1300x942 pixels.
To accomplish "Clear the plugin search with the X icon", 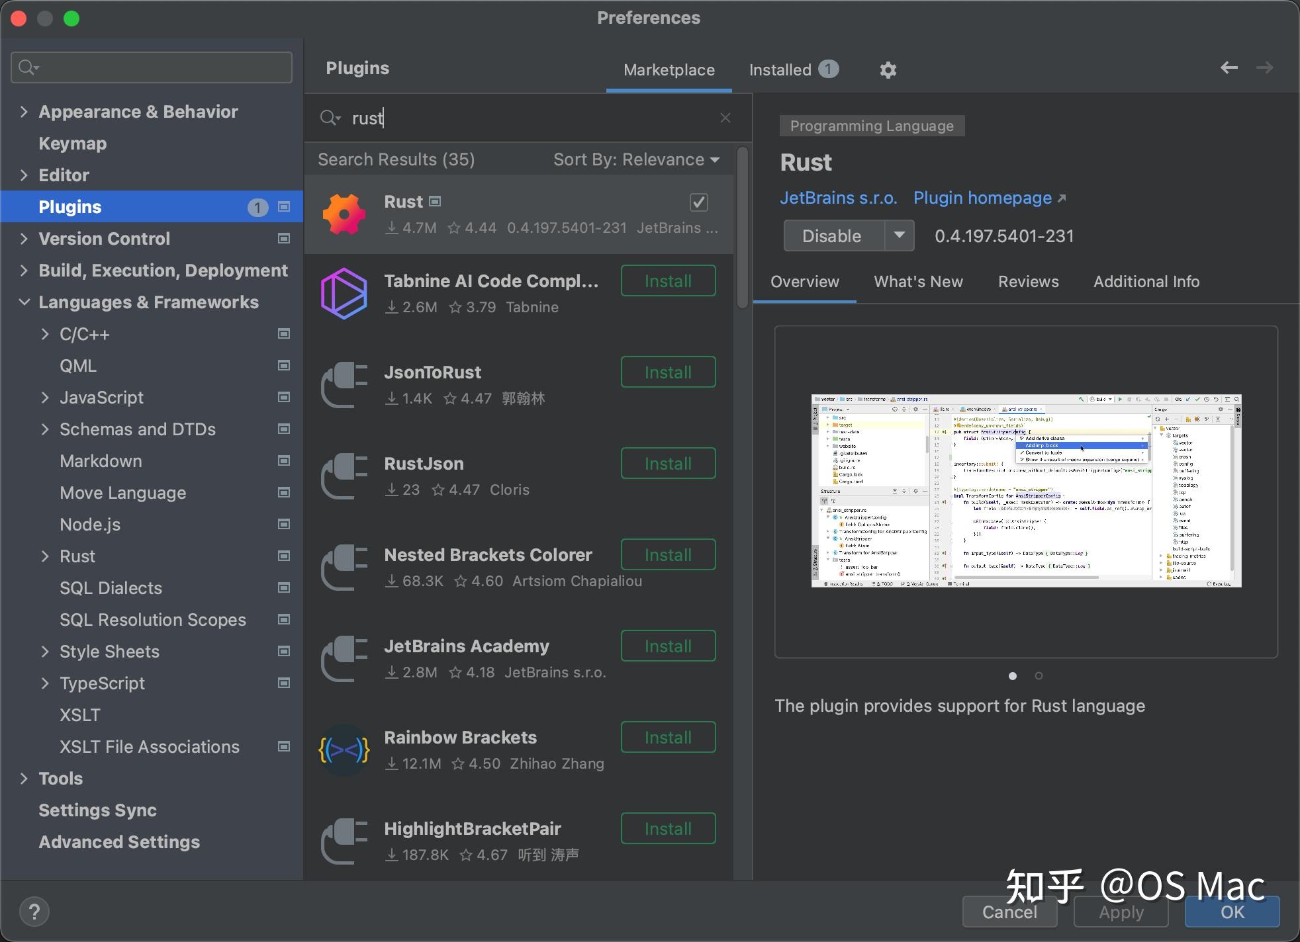I will [725, 118].
